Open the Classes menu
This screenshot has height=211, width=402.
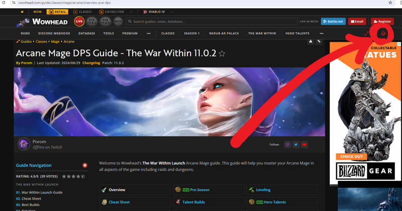(168, 33)
